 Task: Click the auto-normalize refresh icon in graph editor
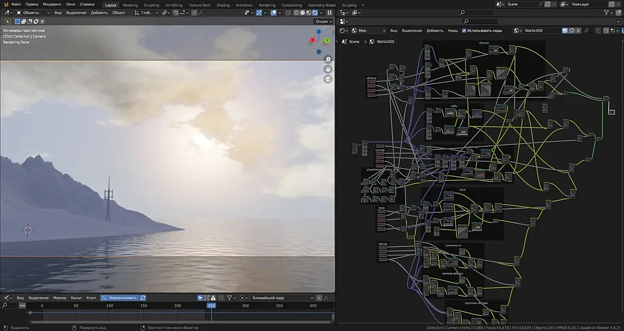(143, 298)
